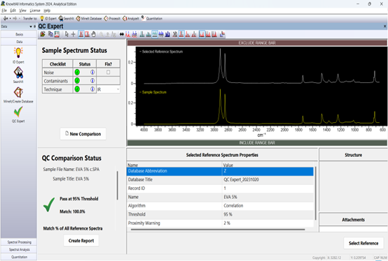Image resolution: width=388 pixels, height=261 pixels.
Task: Select the Database Abbreviation row
Action: [x=220, y=171]
